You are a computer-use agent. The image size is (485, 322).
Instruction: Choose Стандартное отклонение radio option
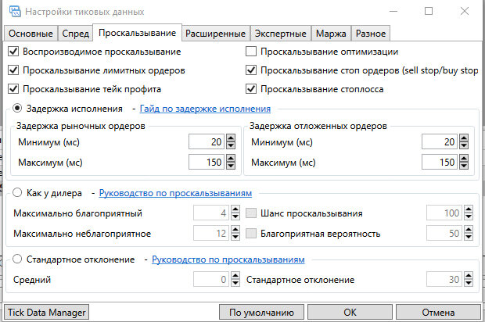pyautogui.click(x=17, y=259)
